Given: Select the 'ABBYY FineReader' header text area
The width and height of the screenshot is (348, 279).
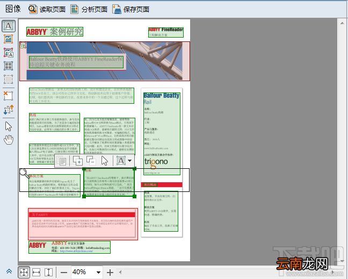Looking at the screenshot, I should pos(166,32).
